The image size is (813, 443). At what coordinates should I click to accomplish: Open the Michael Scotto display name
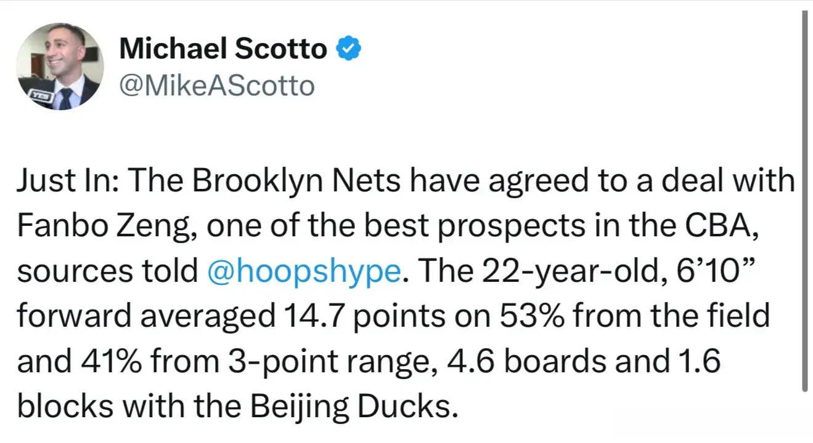pos(223,49)
